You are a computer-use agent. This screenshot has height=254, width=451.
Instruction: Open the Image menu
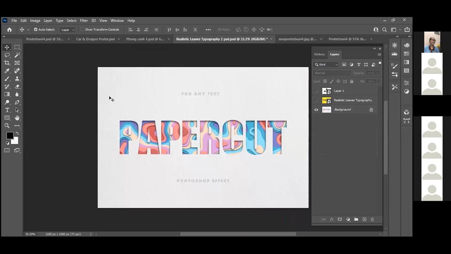click(x=35, y=20)
